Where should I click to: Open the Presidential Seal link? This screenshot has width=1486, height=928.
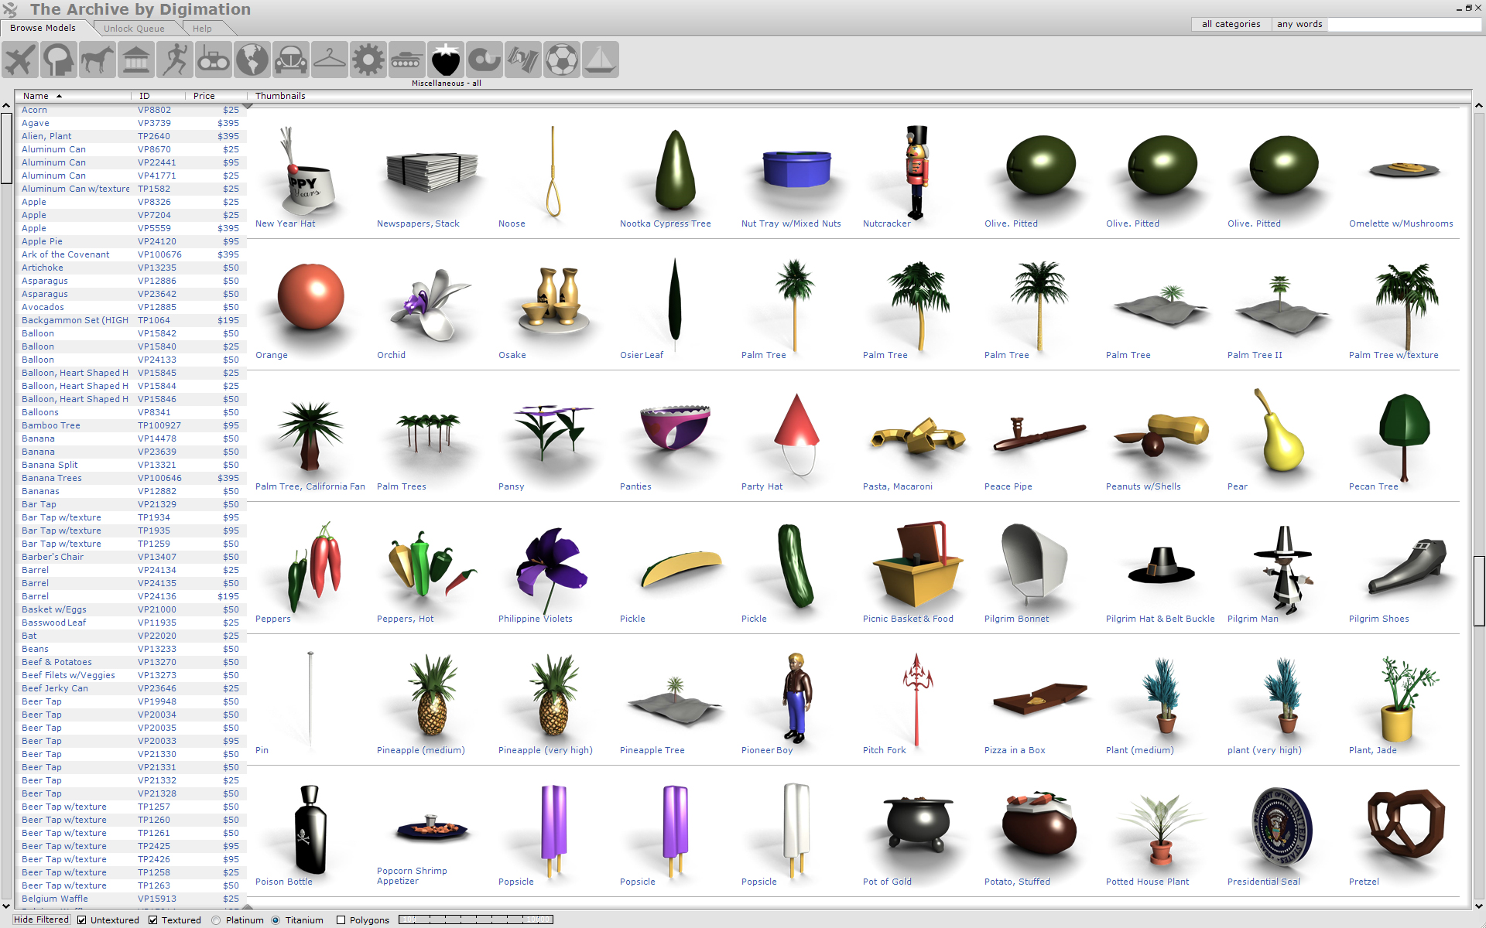pyautogui.click(x=1264, y=882)
